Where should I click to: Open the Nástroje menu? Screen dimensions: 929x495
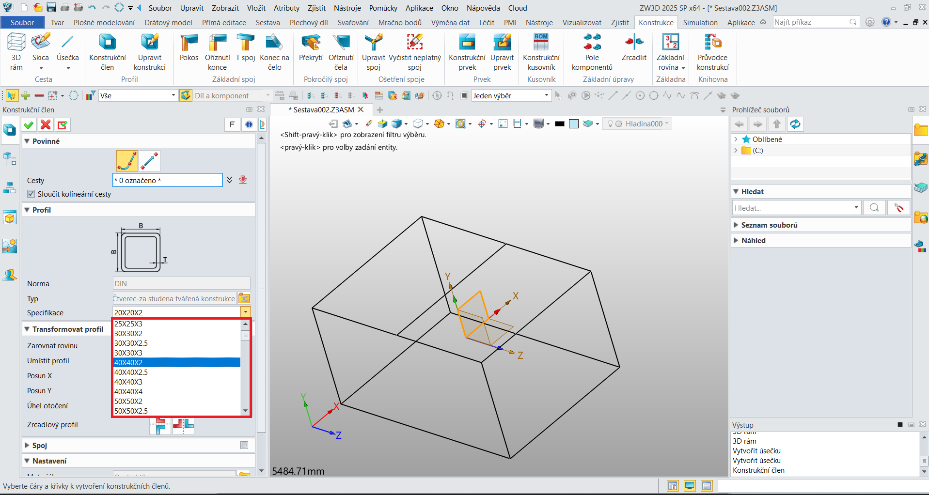(x=347, y=8)
